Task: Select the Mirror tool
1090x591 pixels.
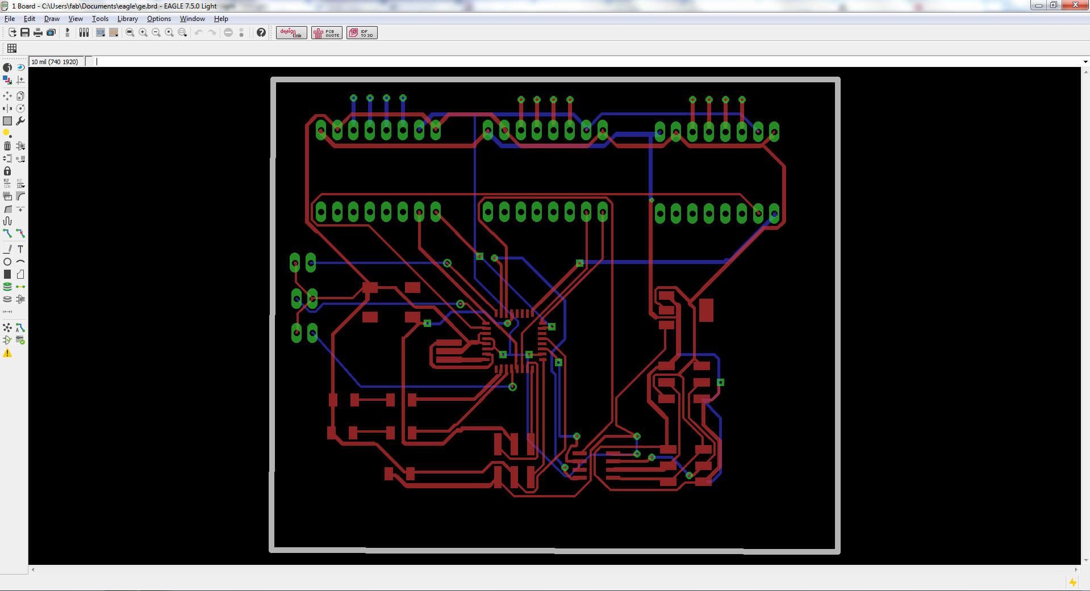Action: pos(7,108)
